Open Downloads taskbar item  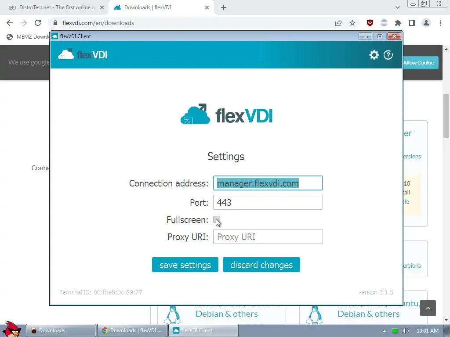61,330
